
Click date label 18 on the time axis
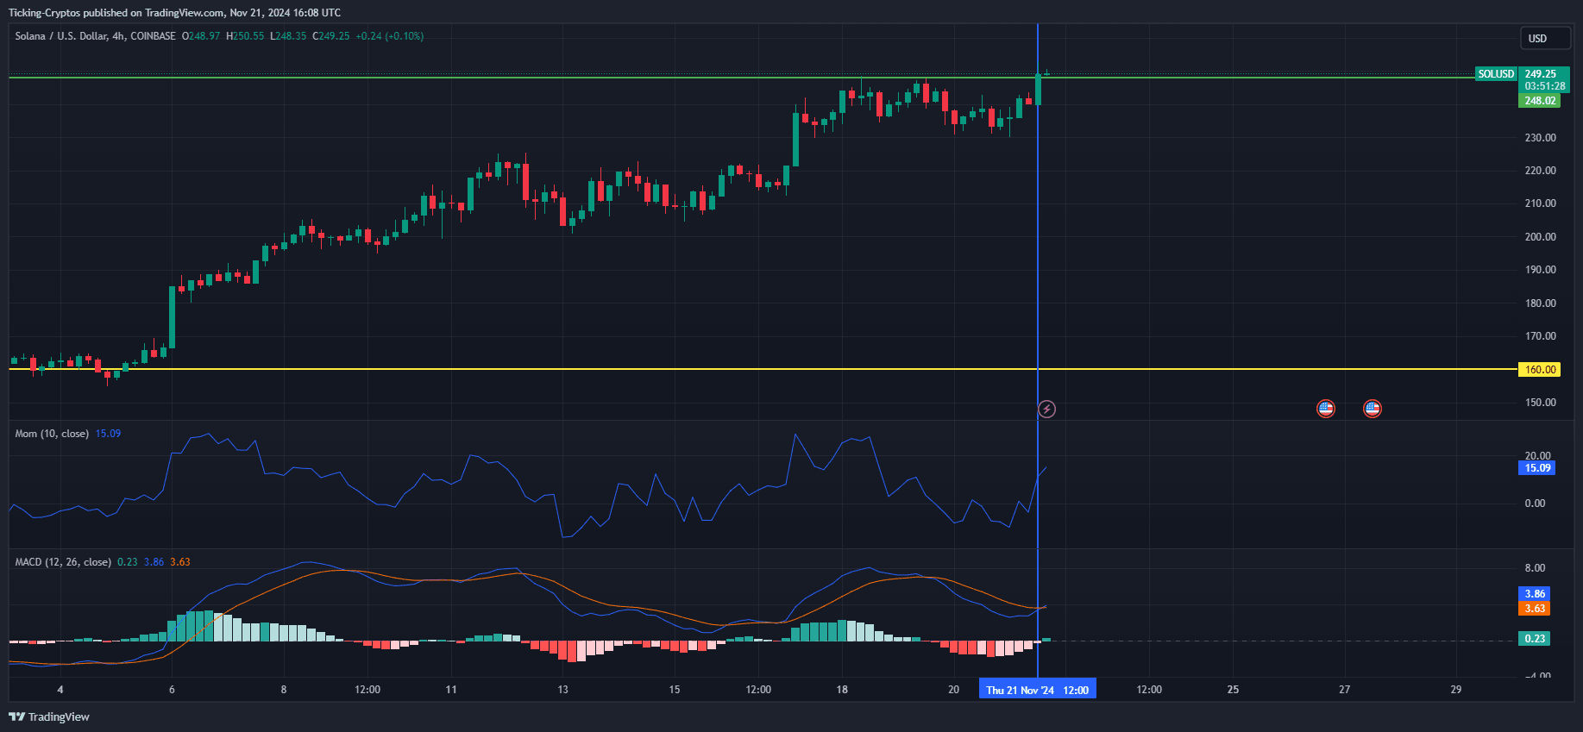(x=842, y=690)
